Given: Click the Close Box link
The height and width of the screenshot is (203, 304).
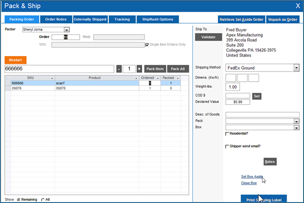Looking at the screenshot, I should [x=248, y=183].
